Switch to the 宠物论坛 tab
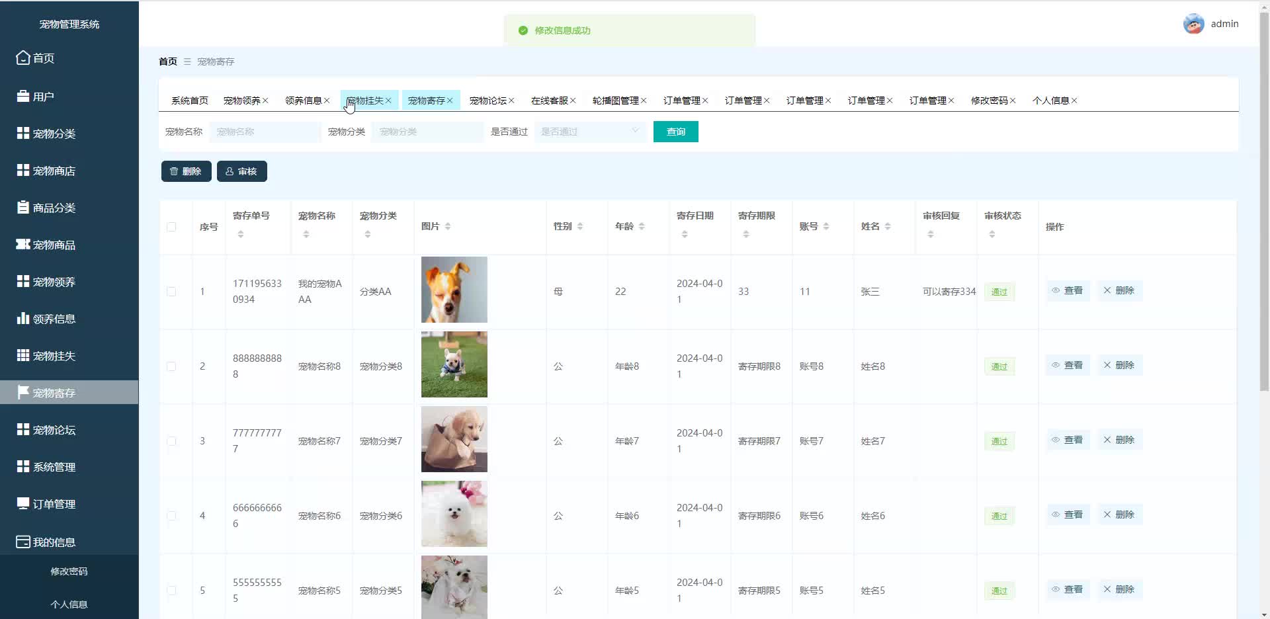Viewport: 1270px width, 619px height. pos(488,101)
